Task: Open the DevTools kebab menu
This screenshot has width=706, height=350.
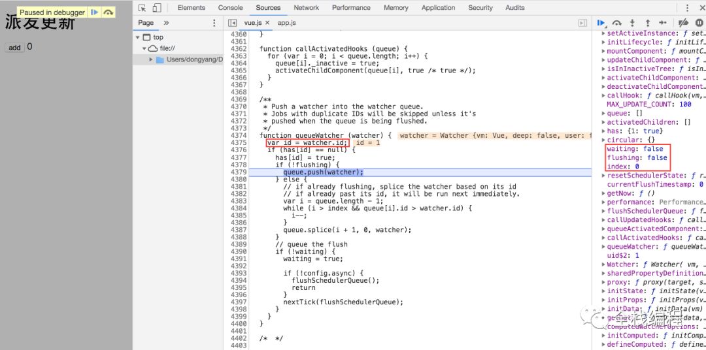Action: [688, 8]
